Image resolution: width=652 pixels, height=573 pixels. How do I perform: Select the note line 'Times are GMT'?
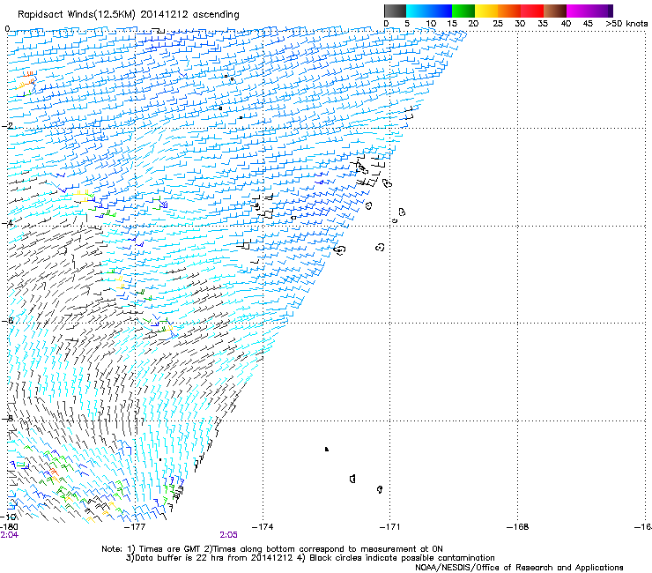coord(170,549)
